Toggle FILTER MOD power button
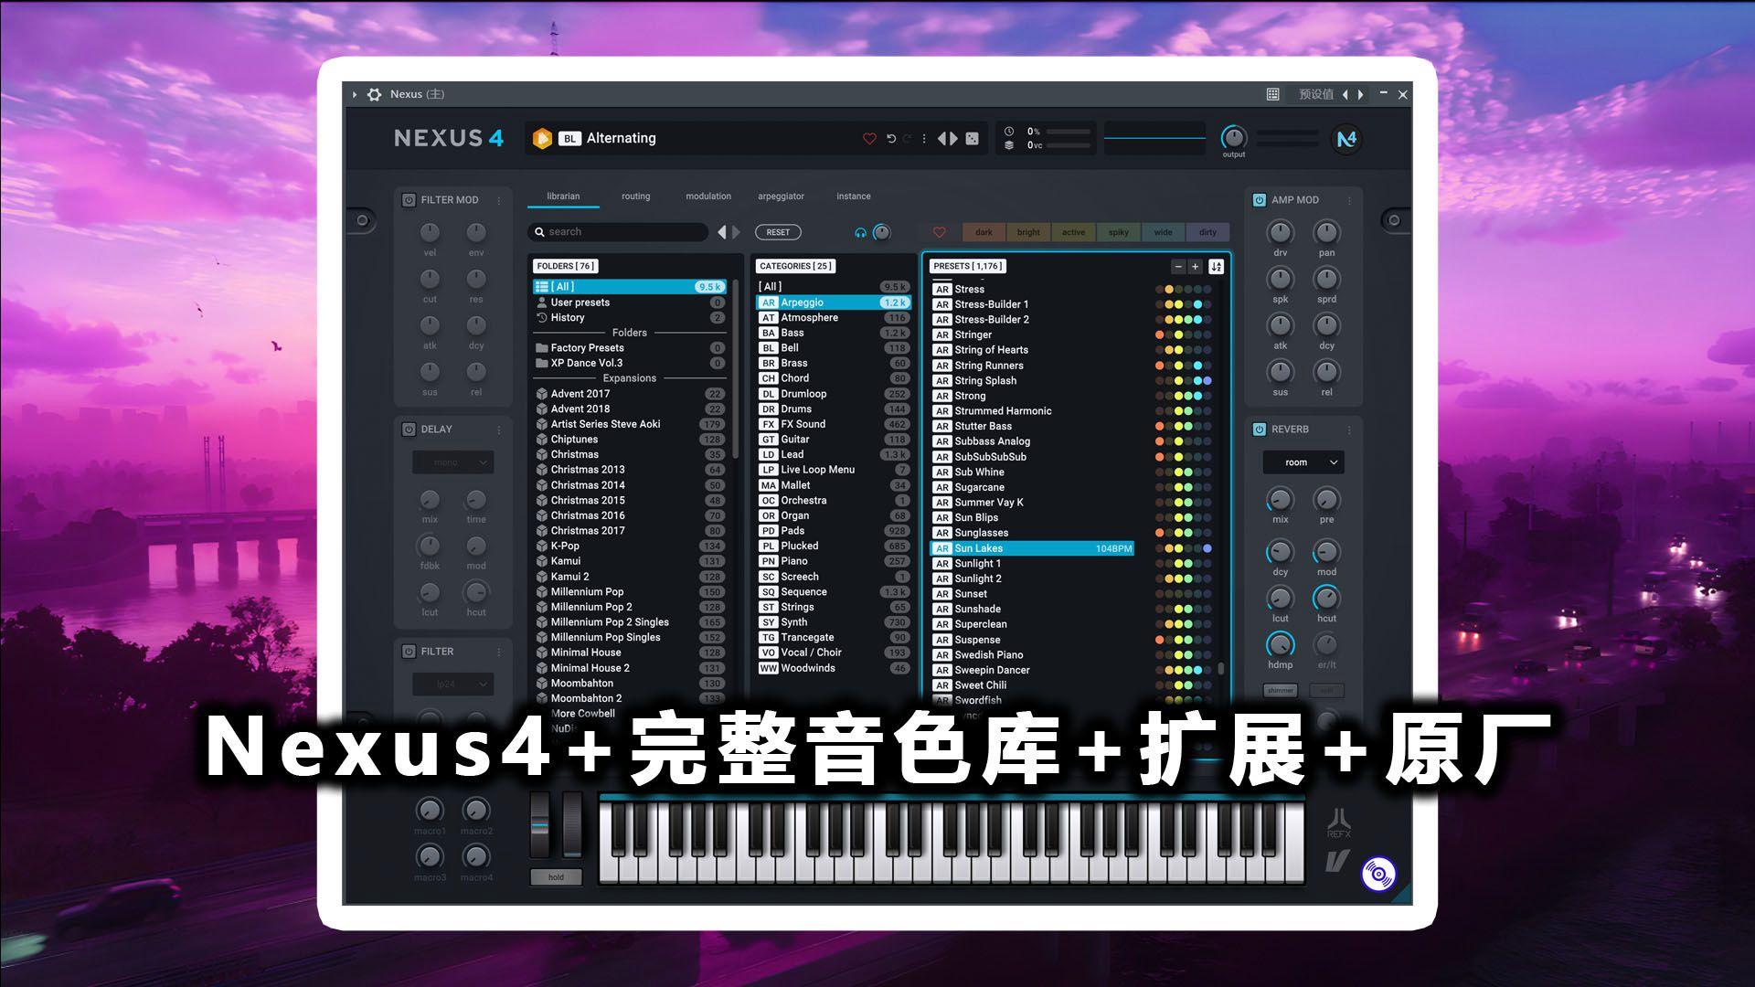 point(409,200)
